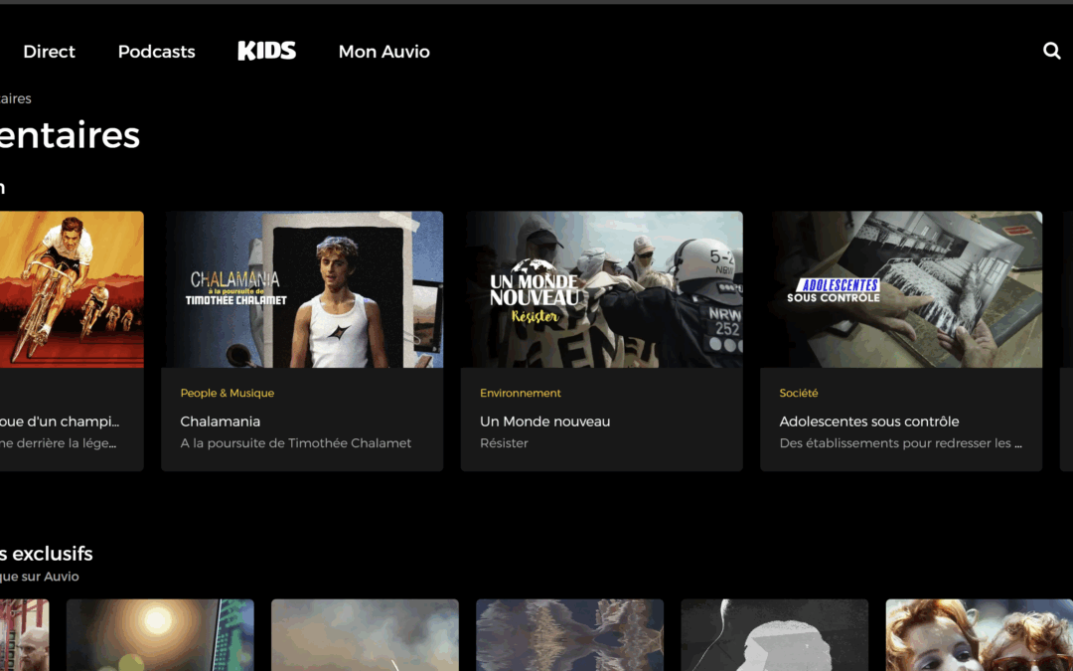
Task: Open the grey silhouette profile exclusives thumbnail
Action: tap(775, 634)
